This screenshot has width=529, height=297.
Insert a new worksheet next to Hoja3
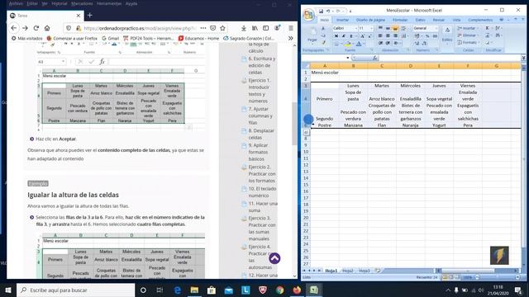(x=378, y=271)
